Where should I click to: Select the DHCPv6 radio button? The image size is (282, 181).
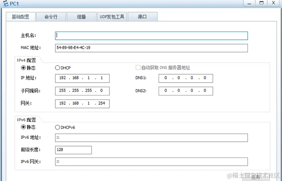pos(57,127)
